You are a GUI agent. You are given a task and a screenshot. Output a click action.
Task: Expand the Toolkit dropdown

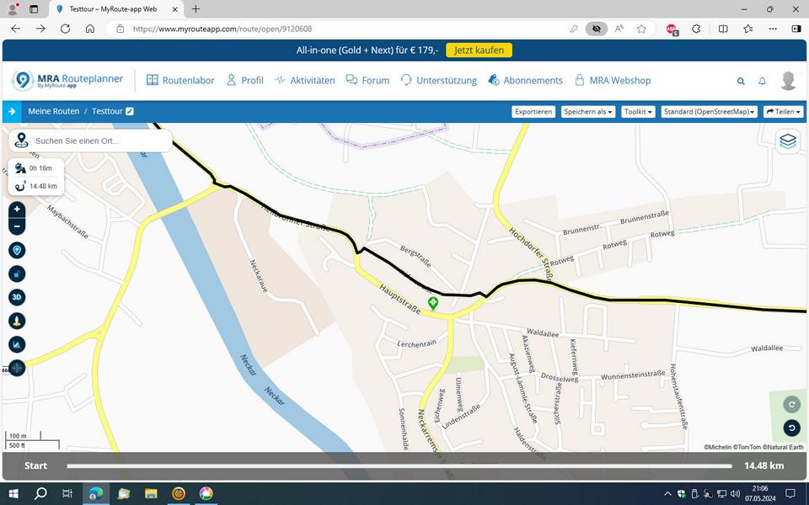click(638, 111)
